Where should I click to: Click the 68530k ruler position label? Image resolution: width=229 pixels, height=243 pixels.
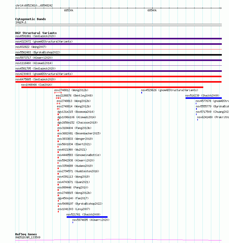click(x=69, y=10)
